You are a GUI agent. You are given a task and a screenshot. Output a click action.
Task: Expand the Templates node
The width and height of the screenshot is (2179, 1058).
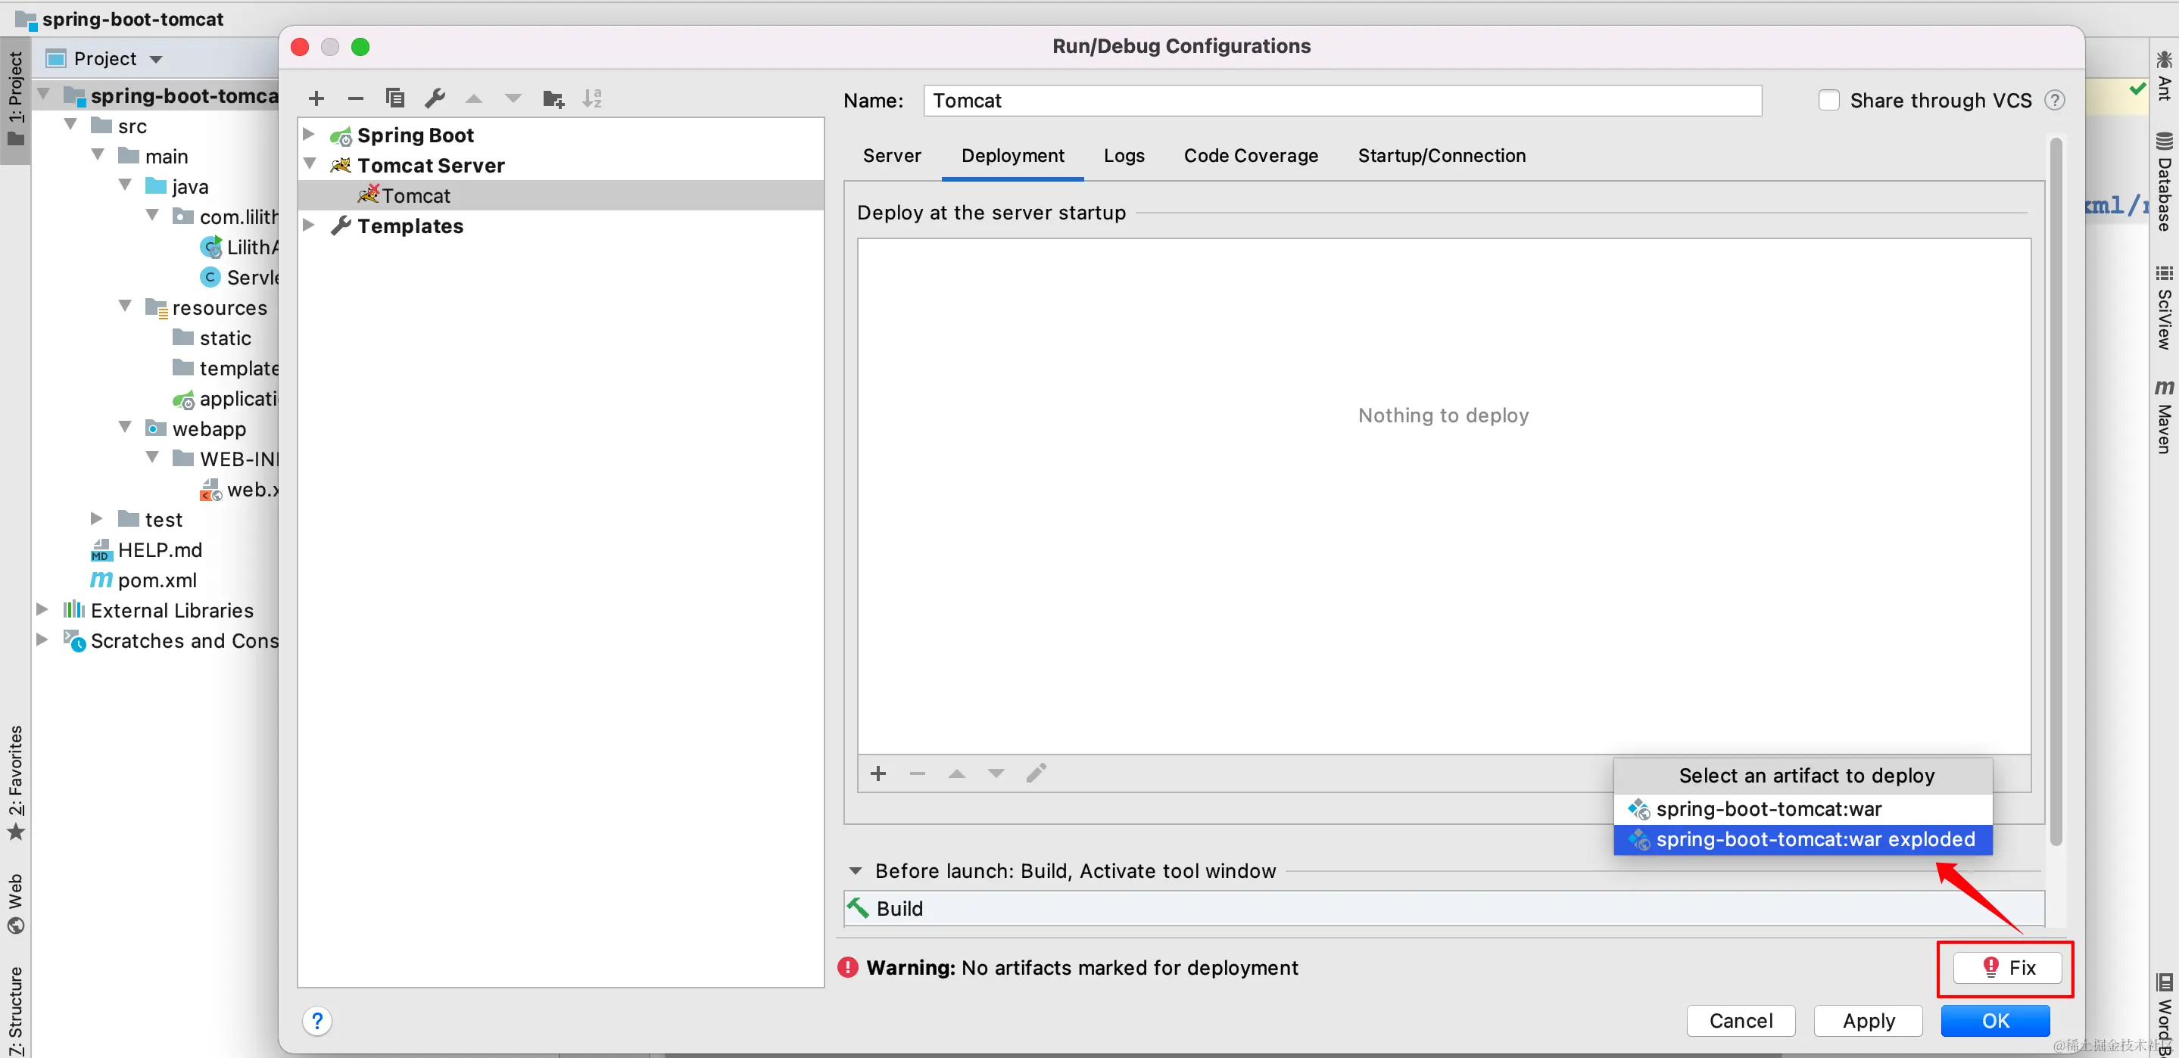(310, 226)
